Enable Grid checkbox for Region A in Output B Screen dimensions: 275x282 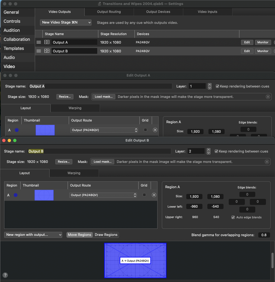tap(144, 195)
